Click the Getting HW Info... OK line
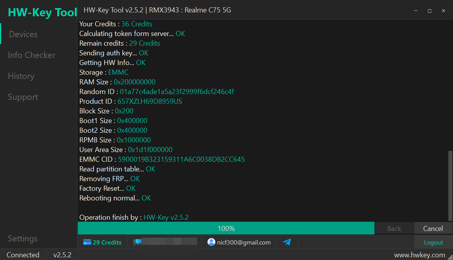 [x=113, y=63]
